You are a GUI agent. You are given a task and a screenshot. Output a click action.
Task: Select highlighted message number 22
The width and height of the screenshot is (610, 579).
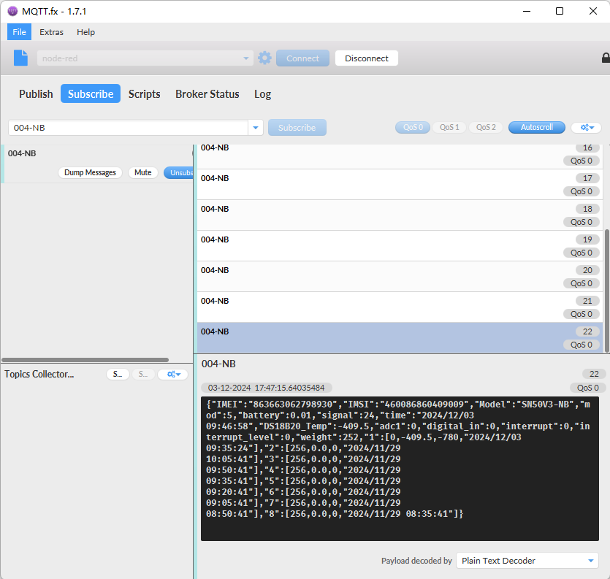pyautogui.click(x=400, y=337)
